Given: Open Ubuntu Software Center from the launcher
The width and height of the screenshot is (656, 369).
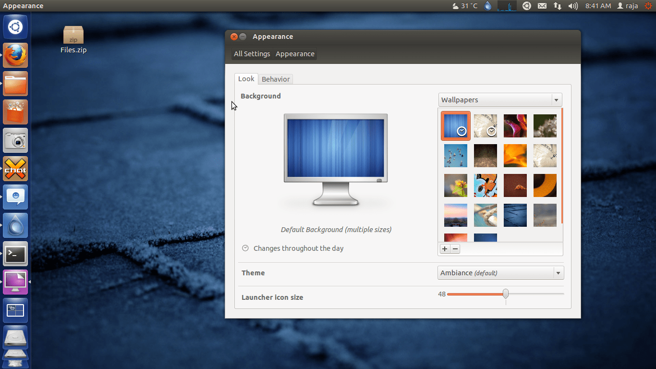Looking at the screenshot, I should (x=15, y=112).
